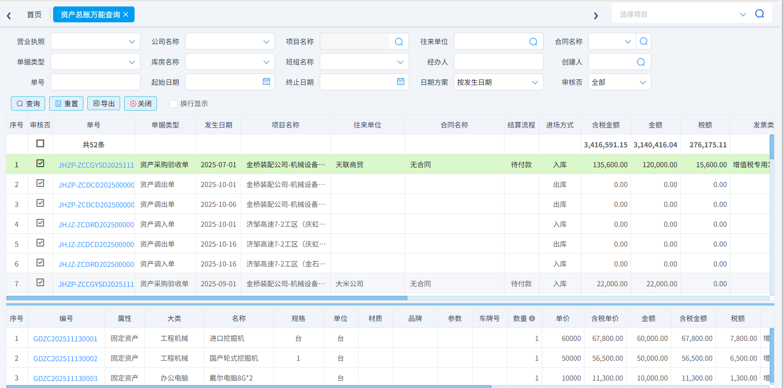Enable the 换行显示 checkbox
The width and height of the screenshot is (783, 388).
pos(173,104)
